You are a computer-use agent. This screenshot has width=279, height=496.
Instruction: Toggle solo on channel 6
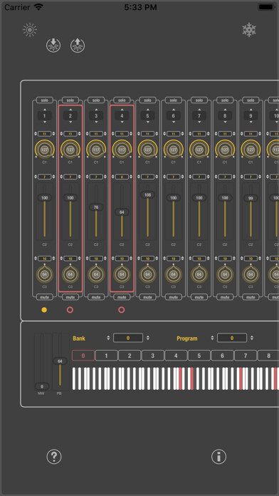coord(173,100)
